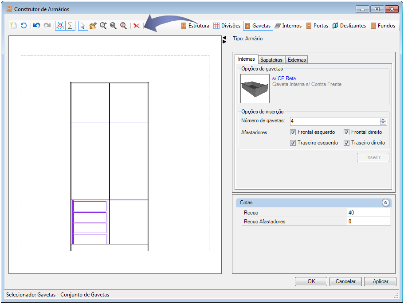Click the Zoom window magnifier
The image size is (404, 304).
(x=114, y=26)
